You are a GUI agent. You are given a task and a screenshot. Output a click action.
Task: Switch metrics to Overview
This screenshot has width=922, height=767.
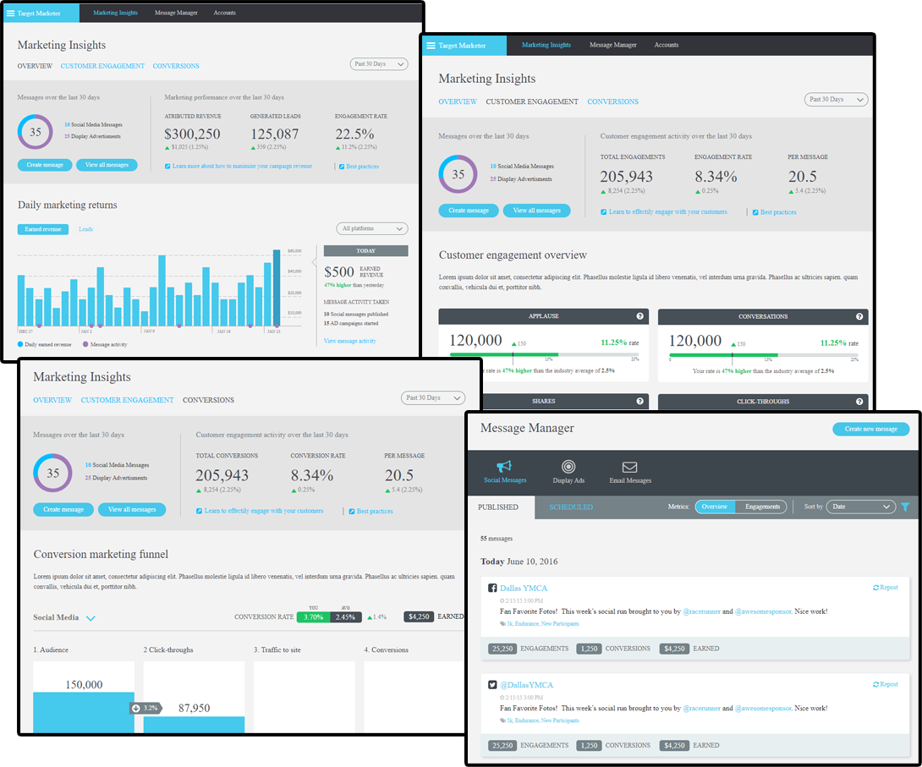[x=715, y=507]
